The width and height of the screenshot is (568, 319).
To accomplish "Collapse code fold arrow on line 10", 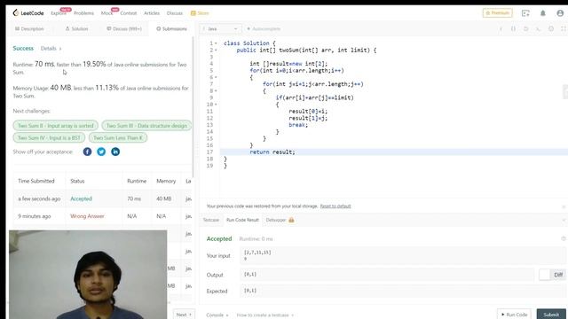I will [216, 105].
